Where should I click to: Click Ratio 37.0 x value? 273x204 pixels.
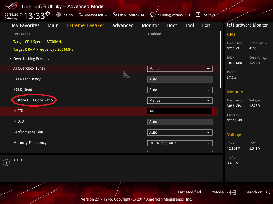pos(232,78)
